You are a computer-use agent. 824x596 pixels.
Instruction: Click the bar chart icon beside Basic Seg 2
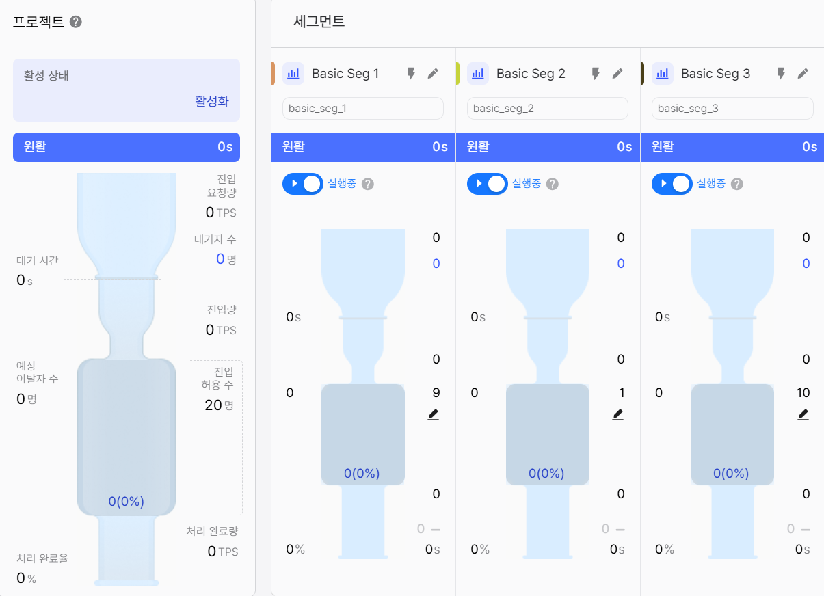pyautogui.click(x=479, y=73)
